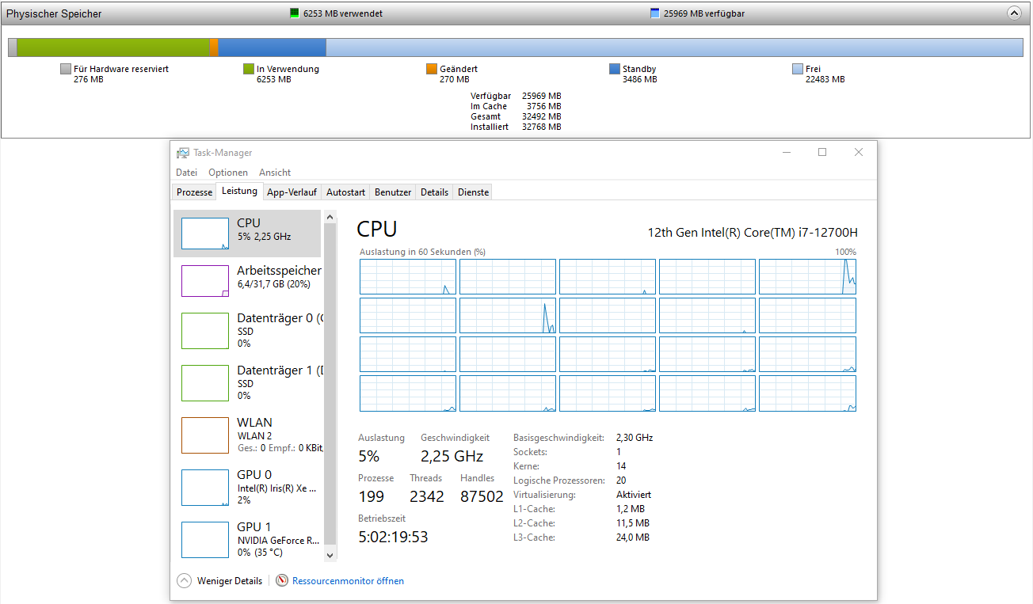1033x604 pixels.
Task: Select Arbeitsspeicher in the sidebar
Action: [x=247, y=281]
